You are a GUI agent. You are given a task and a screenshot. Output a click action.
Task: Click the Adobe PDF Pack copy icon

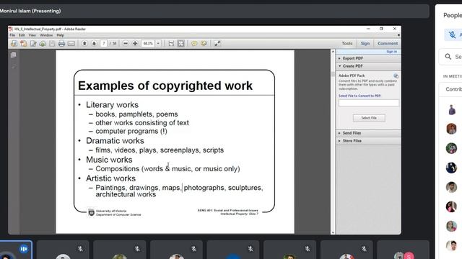[x=396, y=76]
